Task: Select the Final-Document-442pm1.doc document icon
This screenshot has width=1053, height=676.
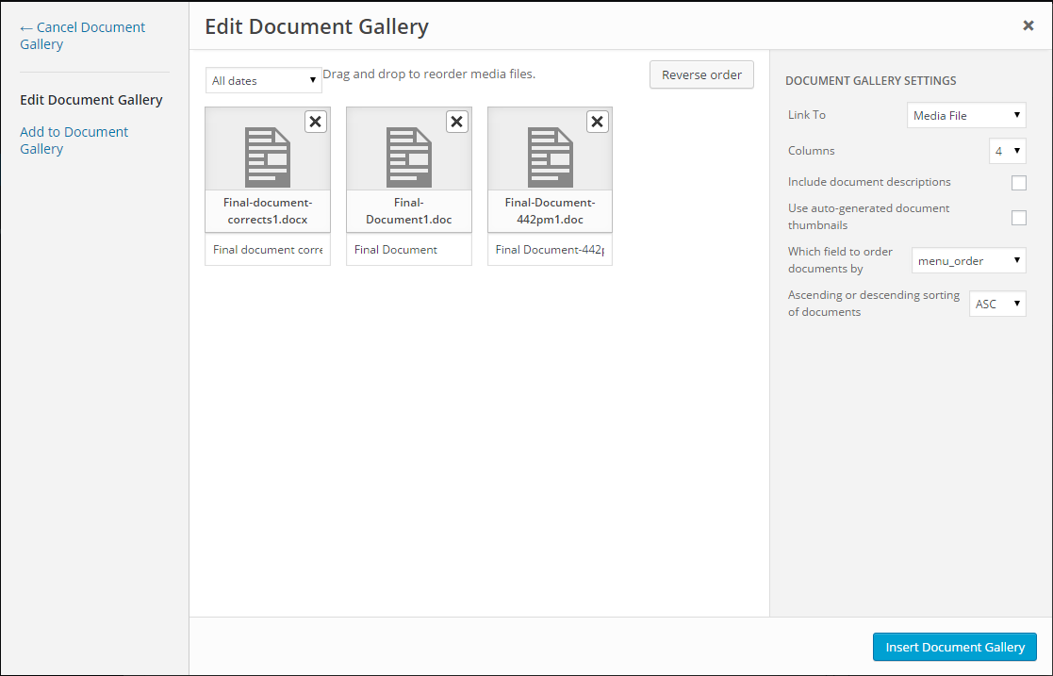Action: click(551, 157)
